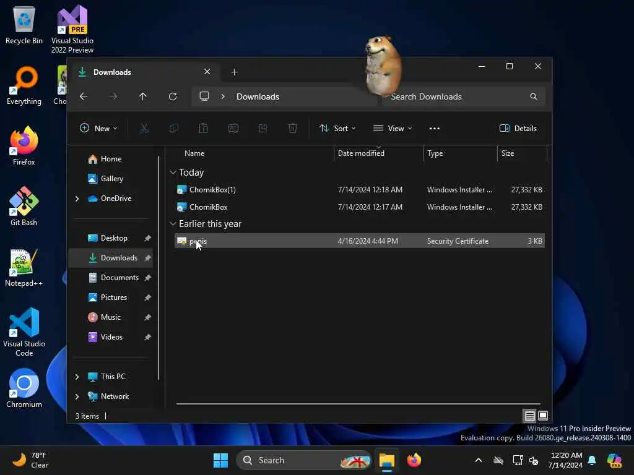Click the taskbar Search box
Viewport: 634px width, 475px height.
pyautogui.click(x=303, y=460)
